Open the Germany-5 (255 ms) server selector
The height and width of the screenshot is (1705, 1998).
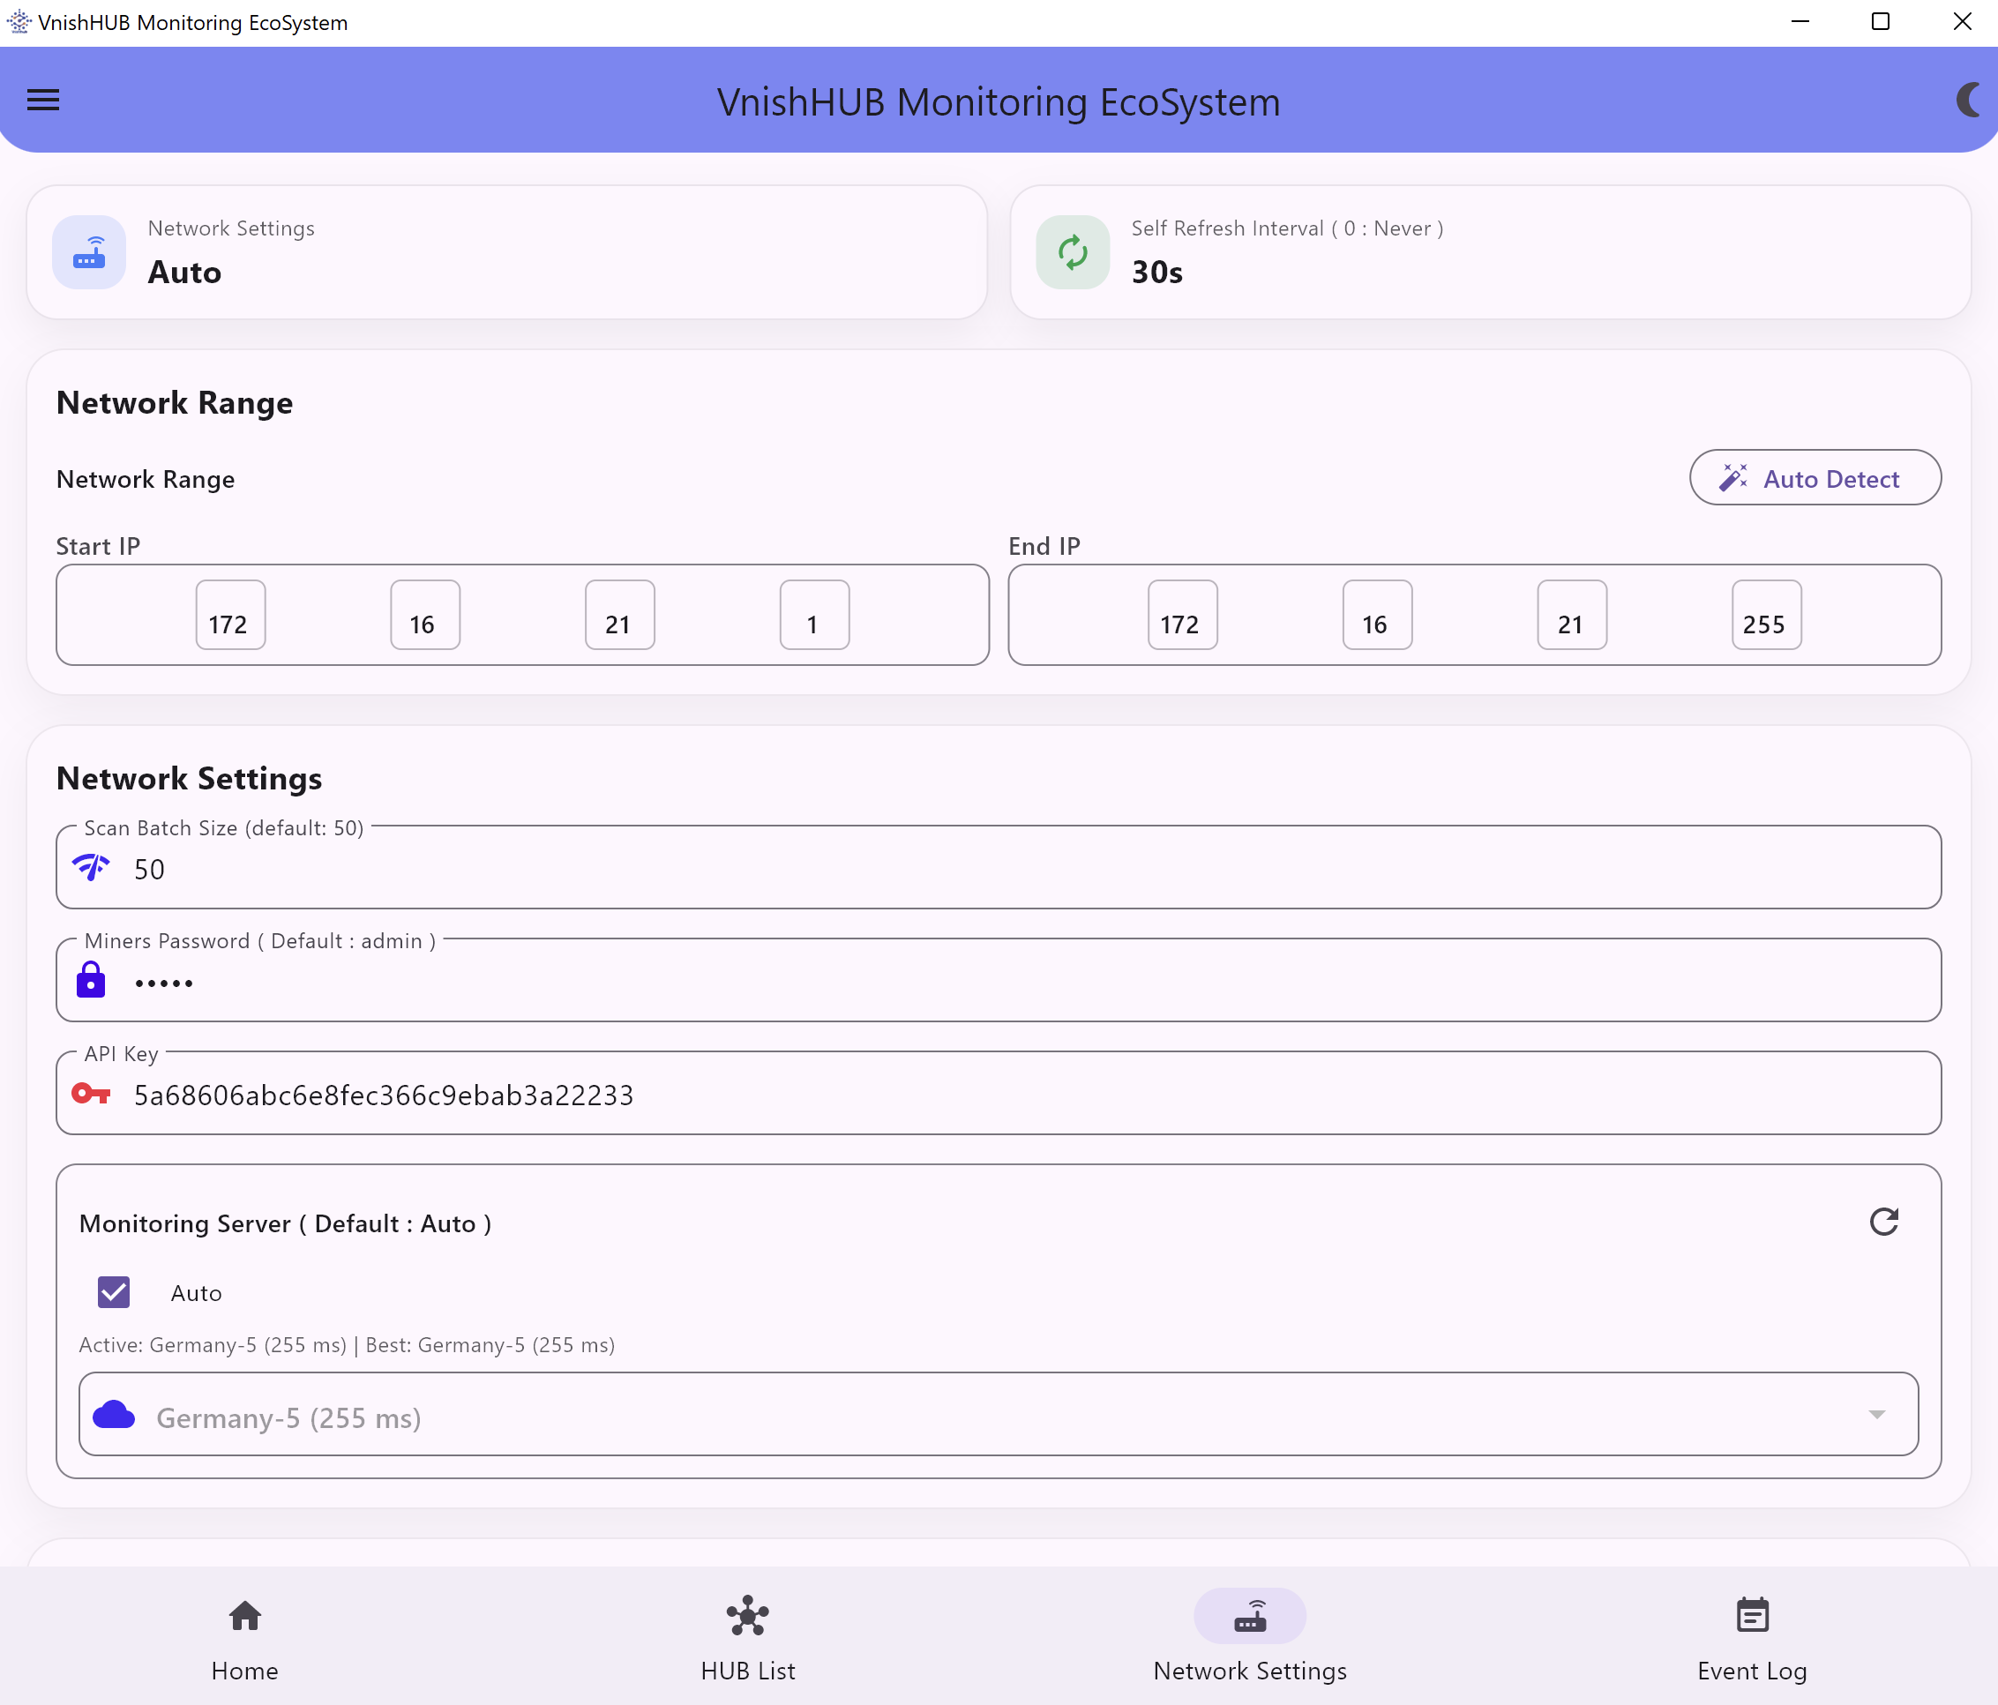pyautogui.click(x=998, y=1415)
